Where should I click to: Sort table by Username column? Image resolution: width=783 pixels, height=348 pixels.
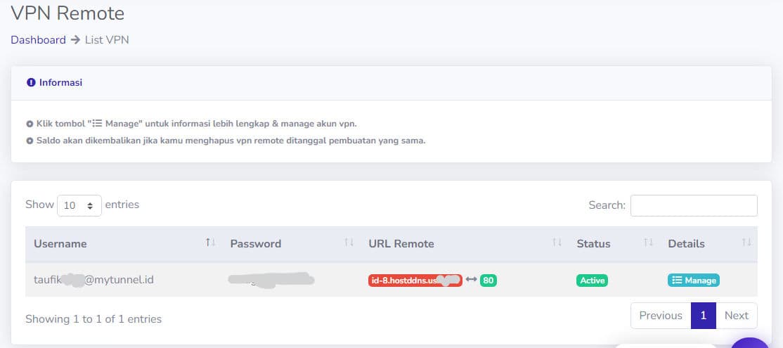coord(124,244)
